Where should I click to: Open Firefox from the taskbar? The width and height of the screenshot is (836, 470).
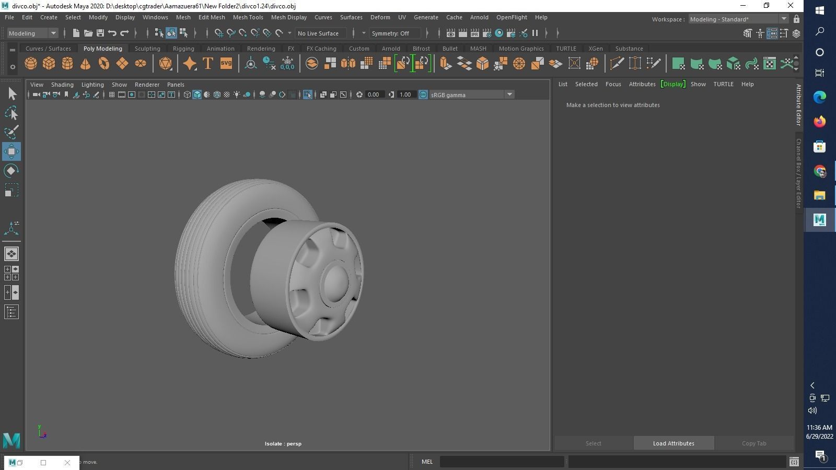(819, 122)
